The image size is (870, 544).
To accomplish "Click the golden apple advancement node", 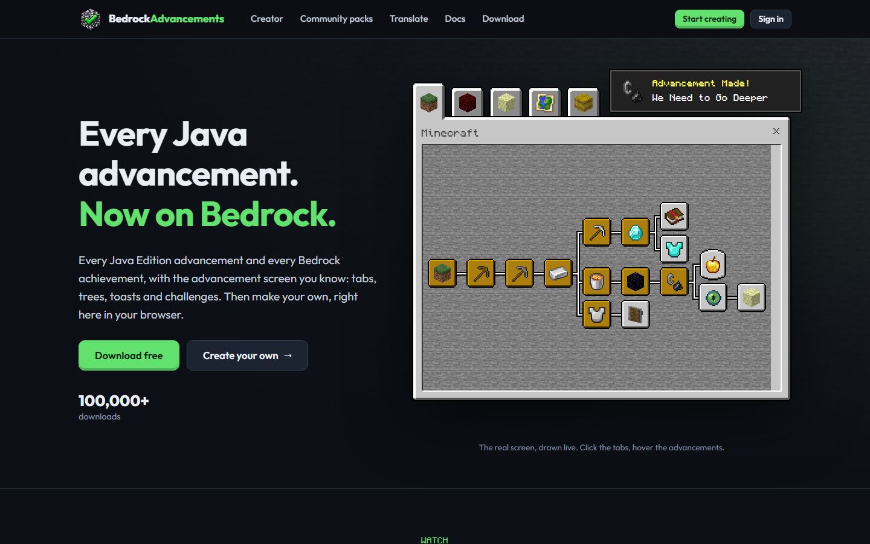I will pyautogui.click(x=713, y=265).
